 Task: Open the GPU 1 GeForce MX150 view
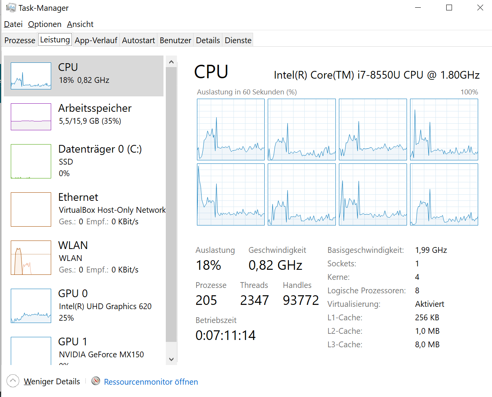click(x=31, y=349)
